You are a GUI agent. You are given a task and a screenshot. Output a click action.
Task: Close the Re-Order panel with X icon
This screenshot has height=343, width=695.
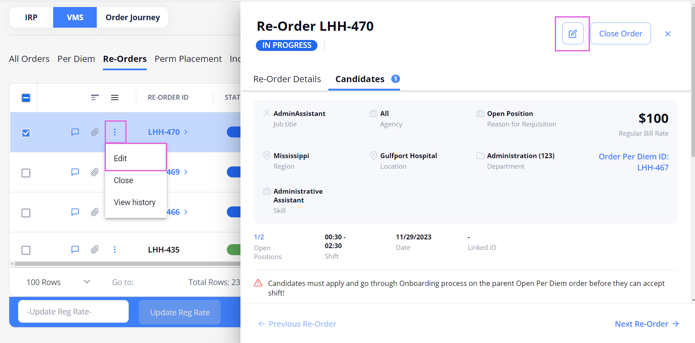[x=667, y=34]
